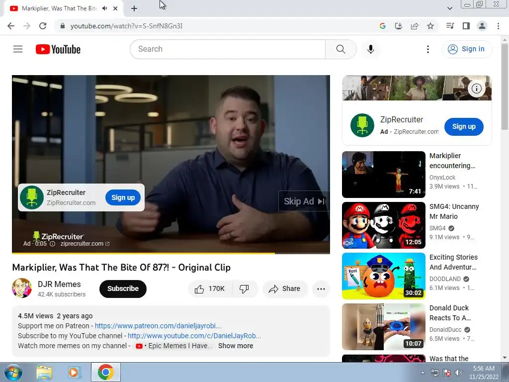The height and width of the screenshot is (382, 509).
Task: Start voice search with microphone icon
Action: click(x=370, y=49)
